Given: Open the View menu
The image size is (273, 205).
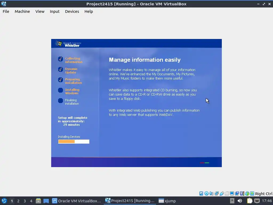Looking at the screenshot, I should 40,11.
